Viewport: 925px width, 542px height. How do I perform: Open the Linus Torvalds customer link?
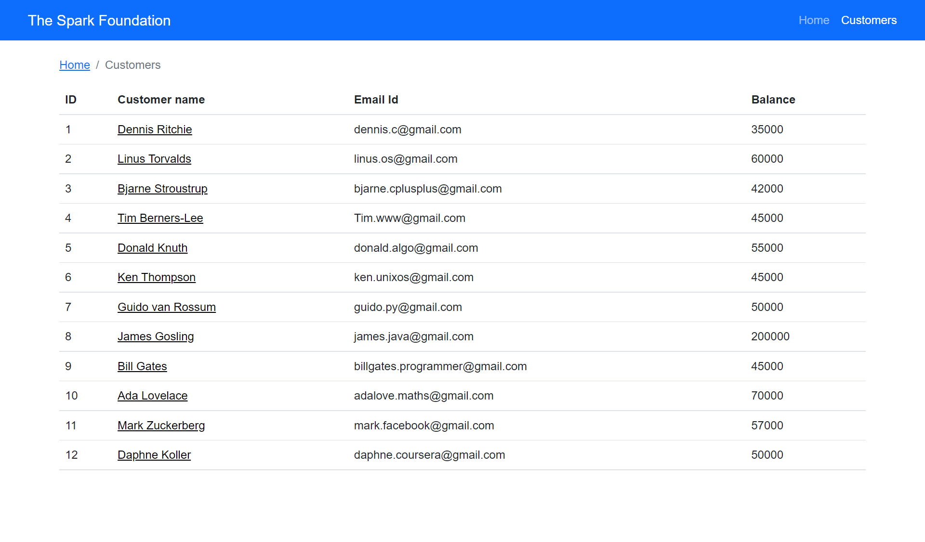pos(154,159)
